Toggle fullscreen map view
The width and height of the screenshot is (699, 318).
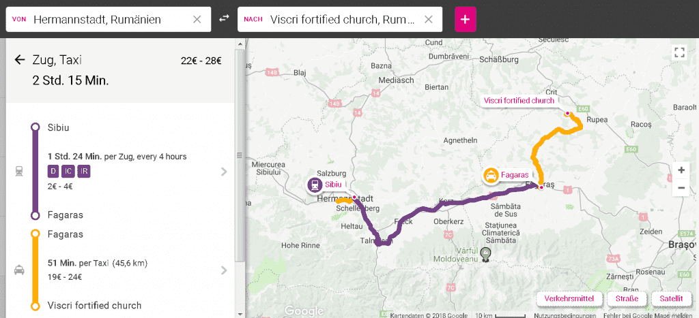tap(679, 52)
